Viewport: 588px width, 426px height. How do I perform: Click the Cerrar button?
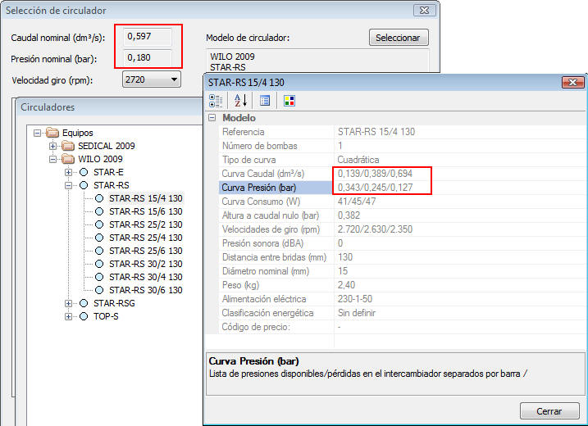click(549, 411)
